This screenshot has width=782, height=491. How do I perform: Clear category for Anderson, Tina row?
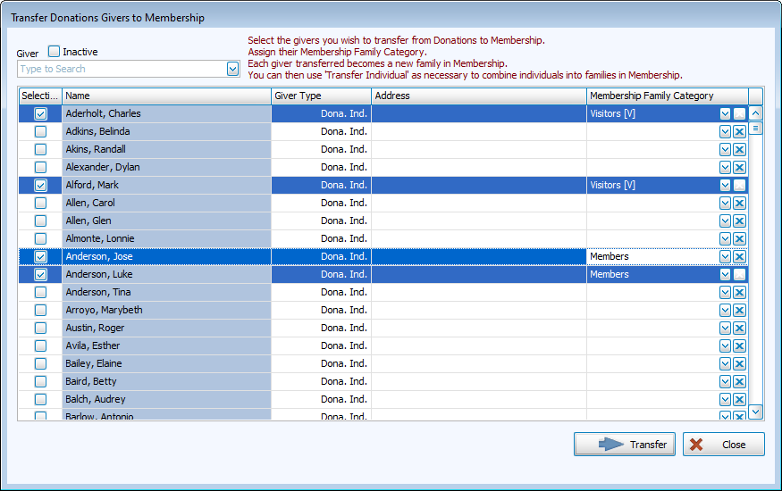pos(739,292)
